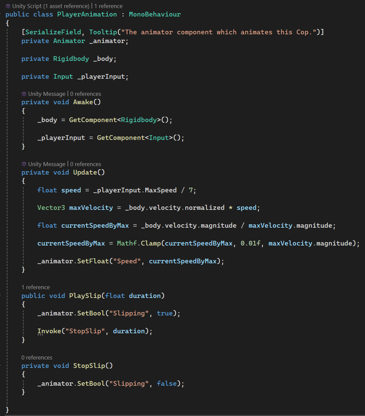Click the MonoBehaviour base class name
Image resolution: width=365 pixels, height=416 pixels.
(x=155, y=14)
